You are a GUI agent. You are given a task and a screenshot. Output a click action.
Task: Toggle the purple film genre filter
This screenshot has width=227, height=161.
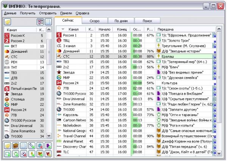[x=48, y=146]
